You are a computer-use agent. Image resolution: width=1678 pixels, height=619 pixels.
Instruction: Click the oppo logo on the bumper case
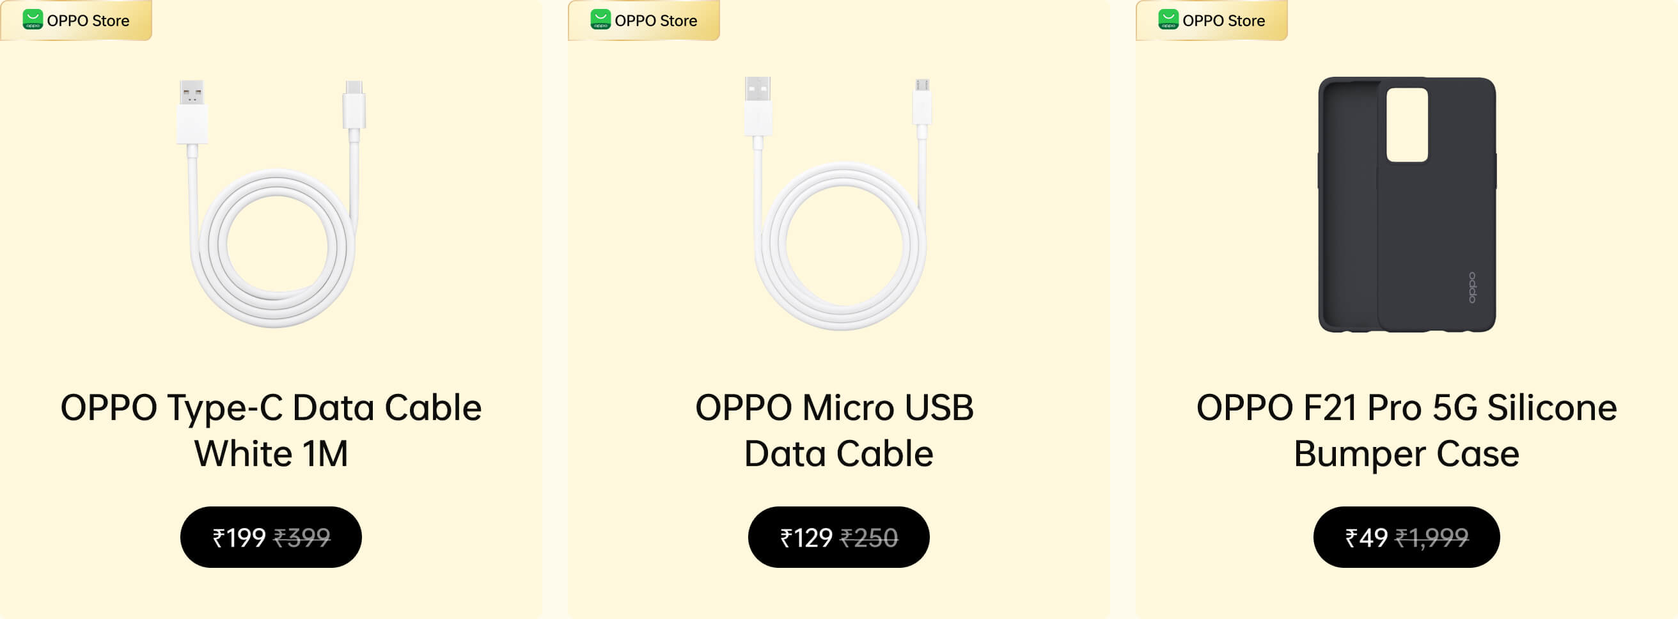coord(1472,287)
